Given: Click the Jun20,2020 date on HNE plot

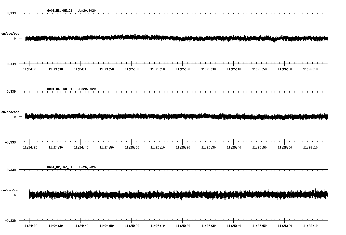Looking at the screenshot, I should click(87, 11).
